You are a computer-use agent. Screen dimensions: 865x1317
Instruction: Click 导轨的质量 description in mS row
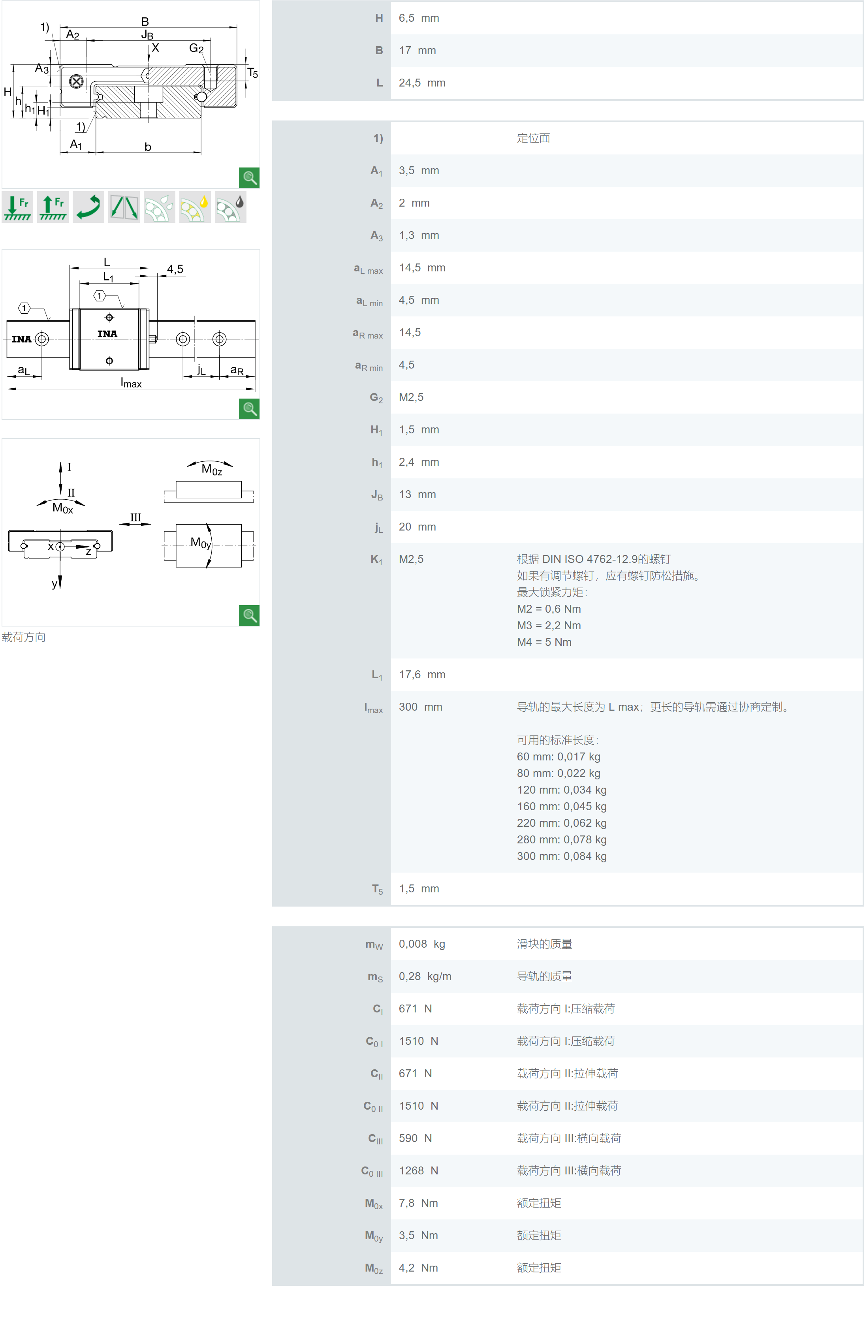tap(545, 976)
